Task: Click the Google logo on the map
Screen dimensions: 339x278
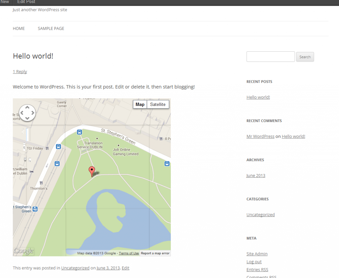Action: click(23, 251)
